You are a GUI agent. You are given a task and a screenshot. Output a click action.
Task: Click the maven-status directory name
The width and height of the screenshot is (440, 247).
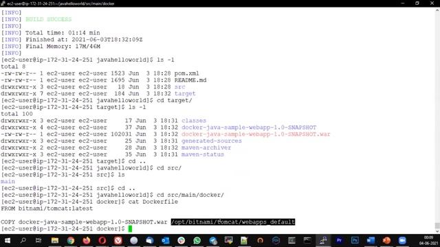tap(203, 154)
